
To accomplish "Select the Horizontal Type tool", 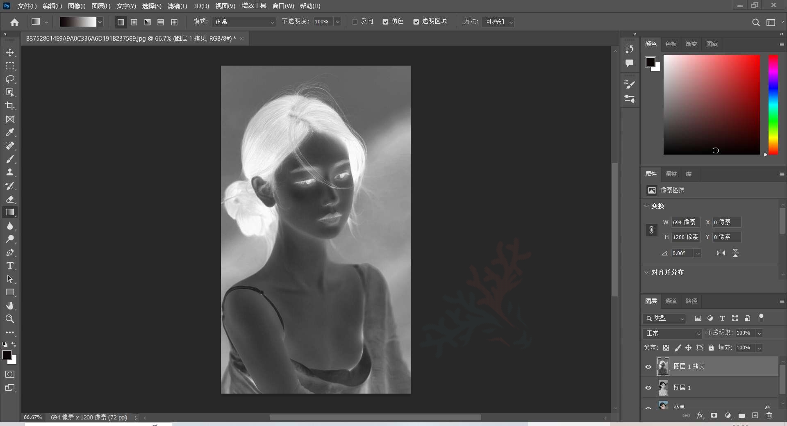I will coord(10,266).
